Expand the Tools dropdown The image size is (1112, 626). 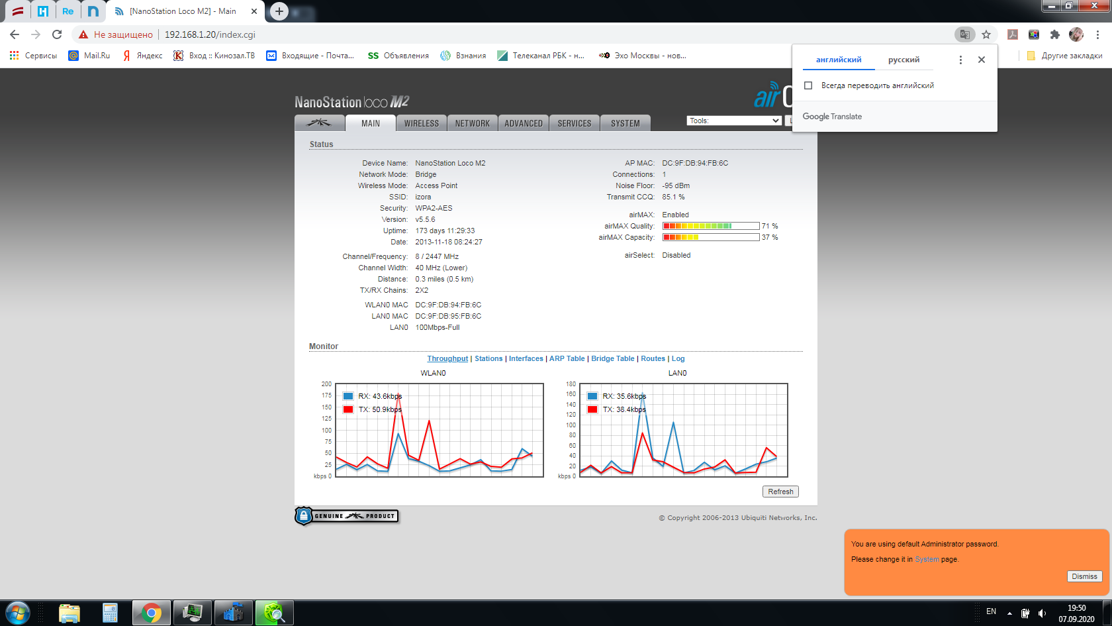[x=734, y=121]
